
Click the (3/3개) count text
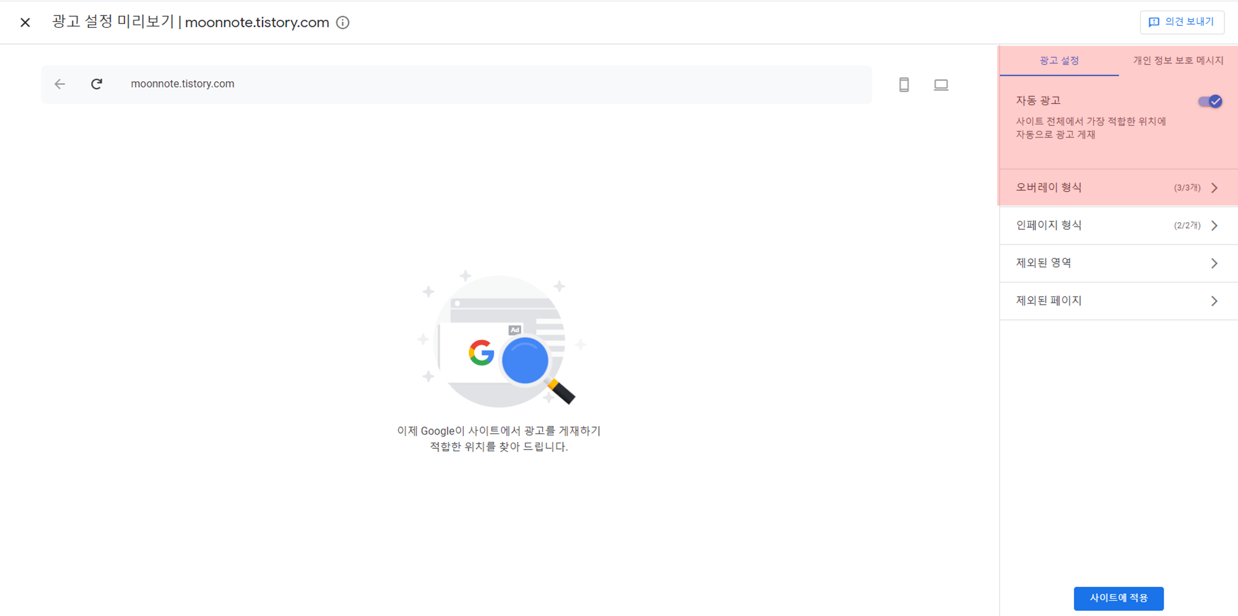pos(1187,188)
